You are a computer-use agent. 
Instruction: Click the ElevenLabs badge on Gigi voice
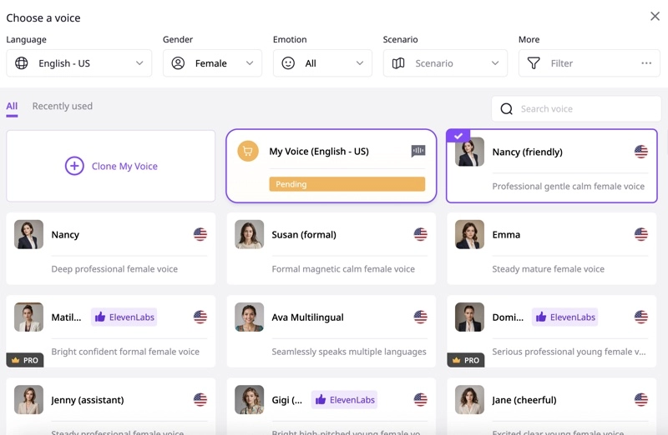[x=344, y=400]
